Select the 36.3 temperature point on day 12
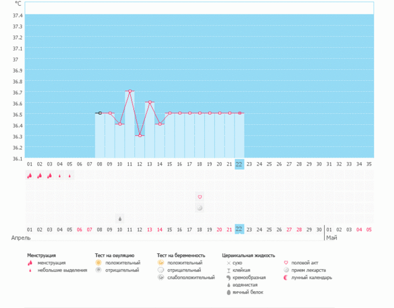This screenshot has width=394, height=308. click(x=140, y=135)
